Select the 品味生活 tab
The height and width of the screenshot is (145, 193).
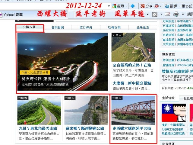pos(143,27)
